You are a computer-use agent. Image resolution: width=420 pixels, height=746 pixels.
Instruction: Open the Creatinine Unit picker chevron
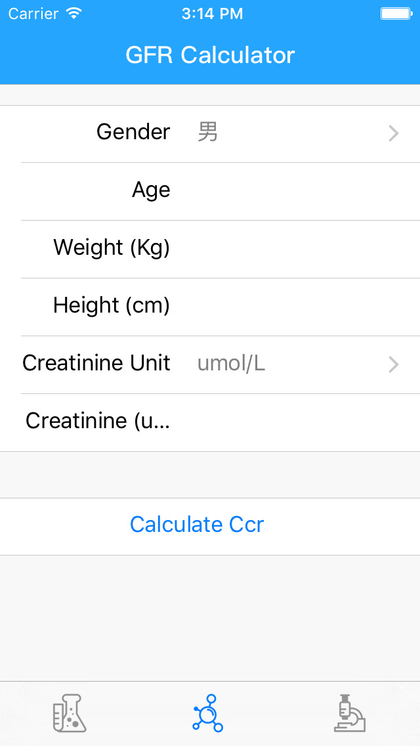(x=393, y=364)
